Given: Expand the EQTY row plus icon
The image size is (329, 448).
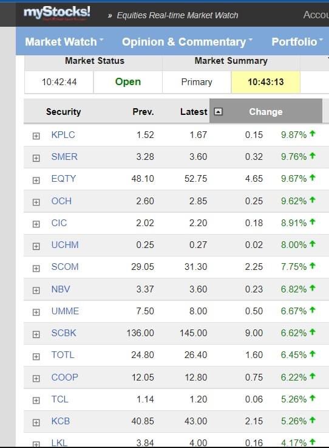Looking at the screenshot, I should coord(36,180).
